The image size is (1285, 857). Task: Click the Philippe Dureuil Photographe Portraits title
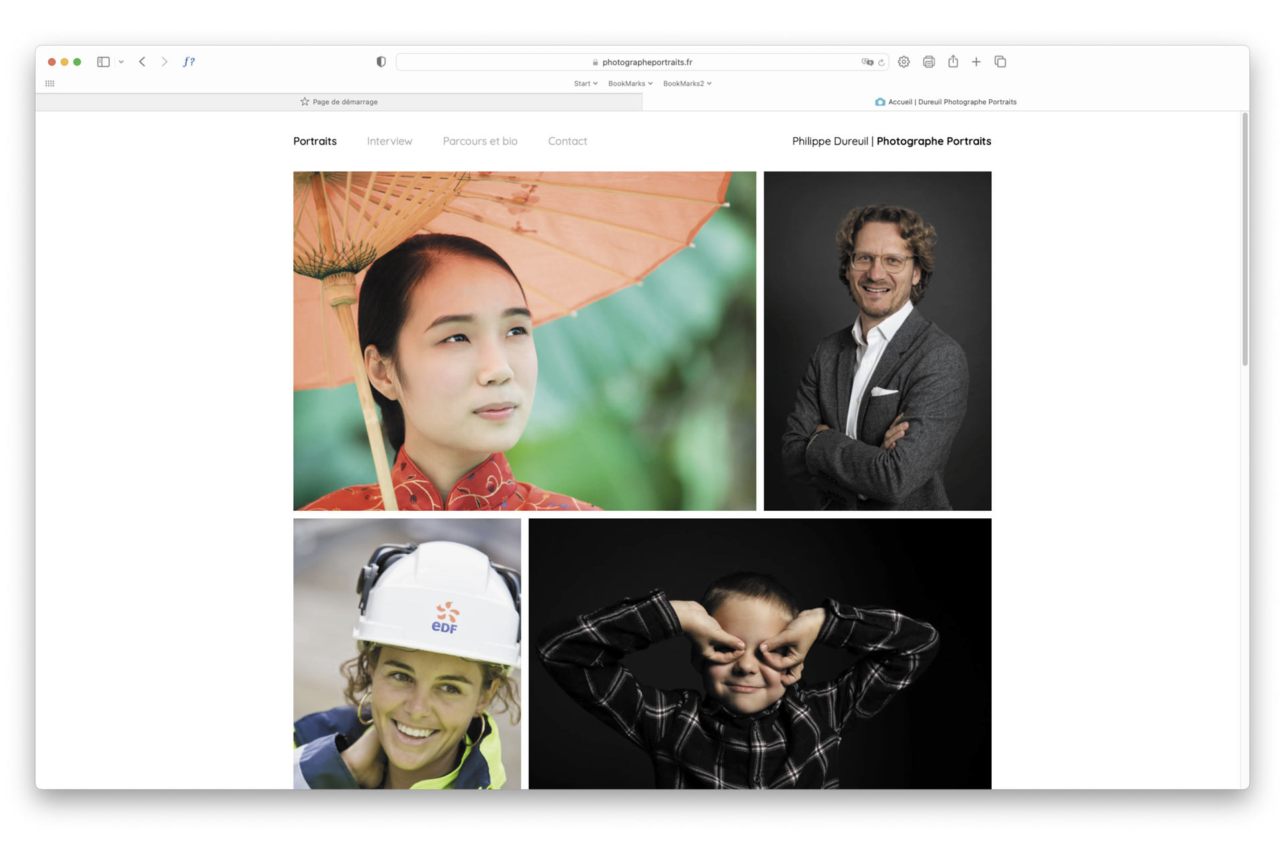(x=891, y=141)
